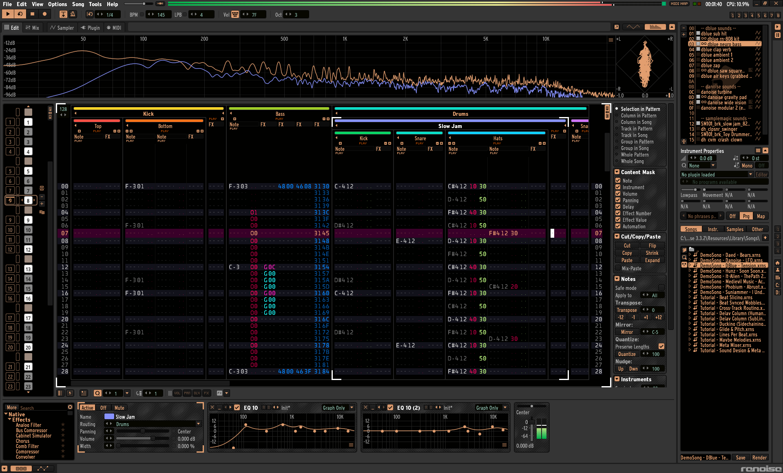This screenshot has width=783, height=473.
Task: Toggle Panning checkbox in Content Mask
Action: (x=618, y=200)
